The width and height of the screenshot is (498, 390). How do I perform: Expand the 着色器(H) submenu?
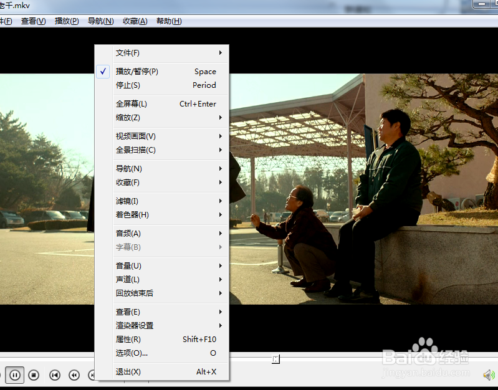162,215
